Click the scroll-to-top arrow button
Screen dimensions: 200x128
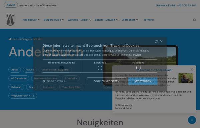pos(192,120)
